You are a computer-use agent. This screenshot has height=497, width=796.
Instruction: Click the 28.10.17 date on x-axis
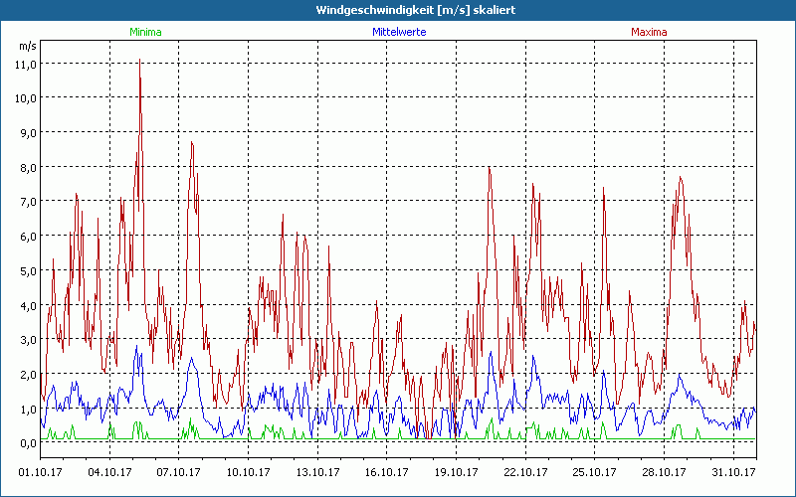click(x=663, y=472)
